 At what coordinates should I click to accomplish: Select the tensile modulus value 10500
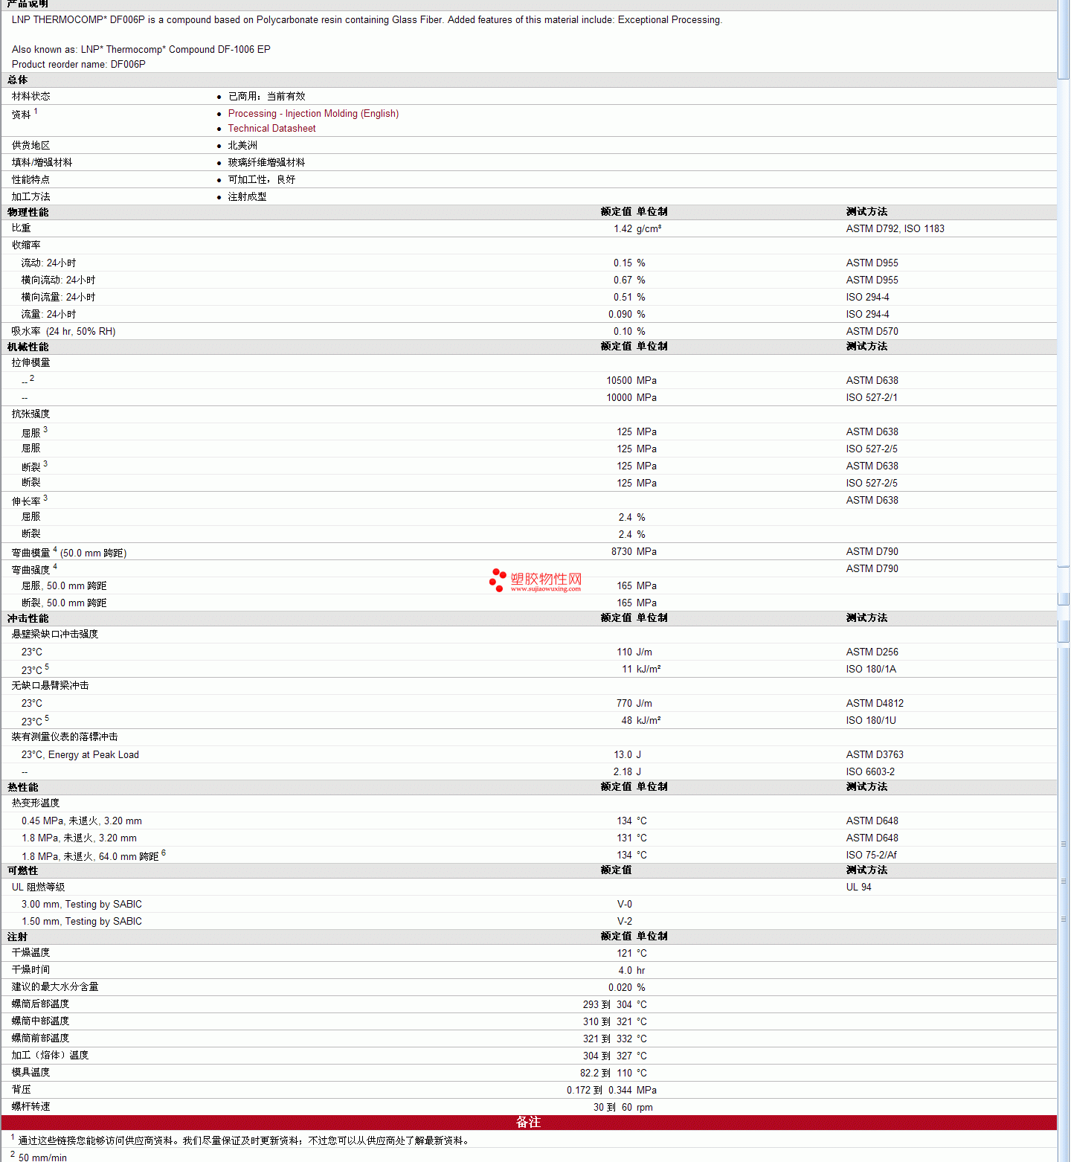coord(619,381)
